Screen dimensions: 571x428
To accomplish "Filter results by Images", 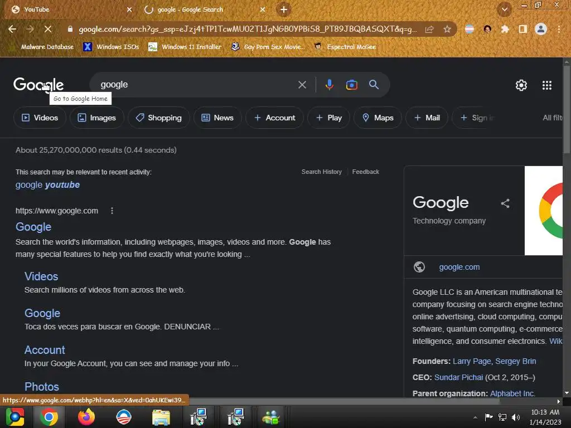I will tap(97, 118).
